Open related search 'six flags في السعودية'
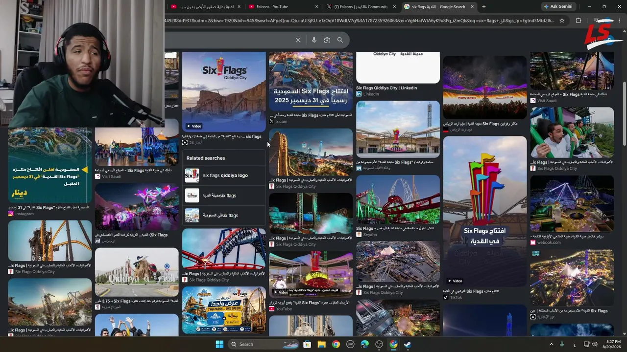Viewport: 627px width, 352px height. [225, 216]
